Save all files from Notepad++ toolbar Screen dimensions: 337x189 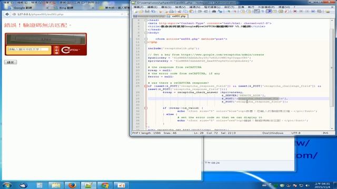pyautogui.click(x=153, y=11)
